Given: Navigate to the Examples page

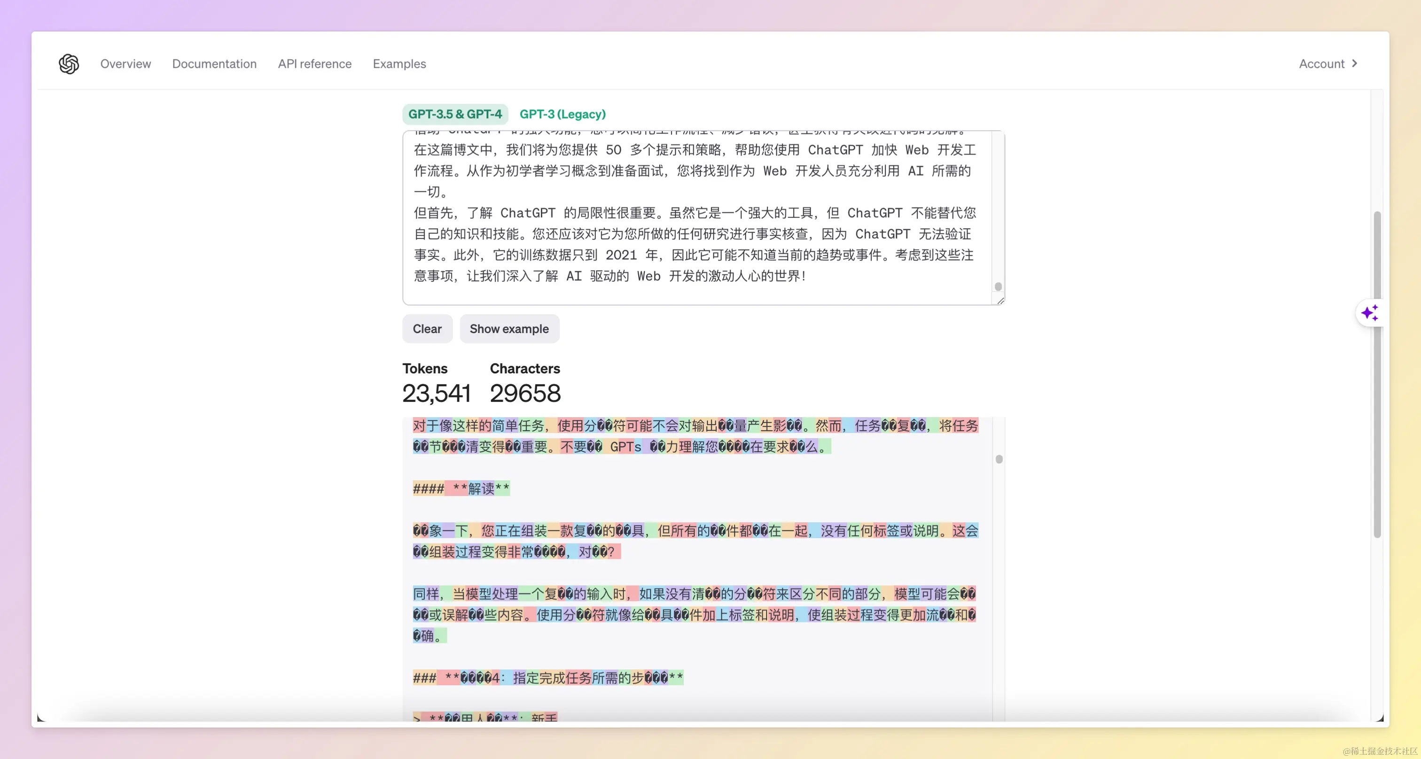Looking at the screenshot, I should click(399, 64).
